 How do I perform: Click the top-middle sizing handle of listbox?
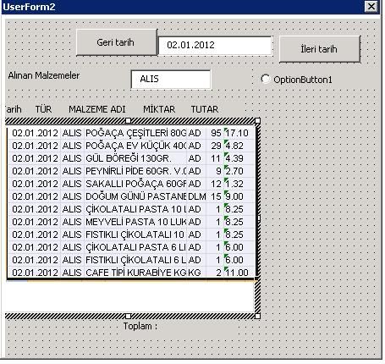point(128,121)
